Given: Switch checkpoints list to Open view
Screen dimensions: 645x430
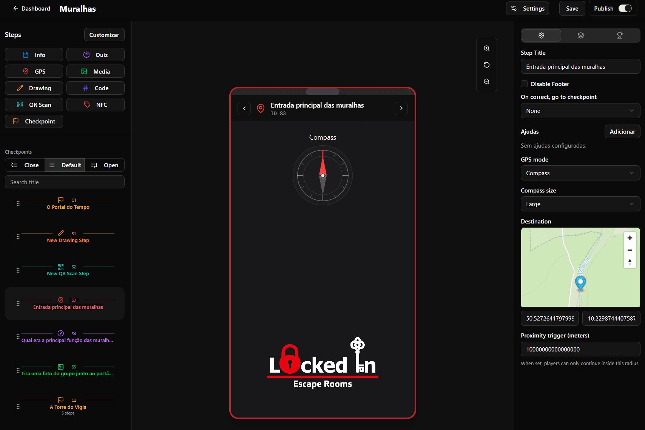Looking at the screenshot, I should pos(105,165).
